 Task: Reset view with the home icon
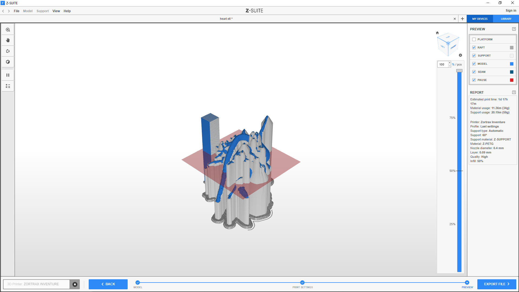coord(437,33)
